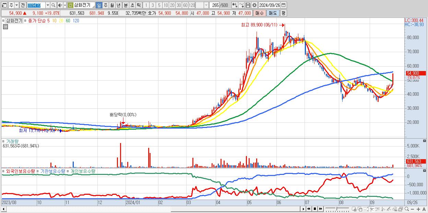This screenshot has width=428, height=213.
Task: Click chart zoom magnifier icon at bottom
Action: pyautogui.click(x=407, y=209)
